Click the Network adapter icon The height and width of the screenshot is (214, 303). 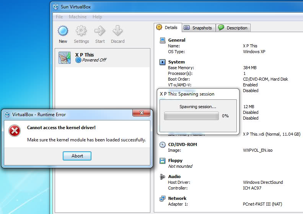pos(162,199)
